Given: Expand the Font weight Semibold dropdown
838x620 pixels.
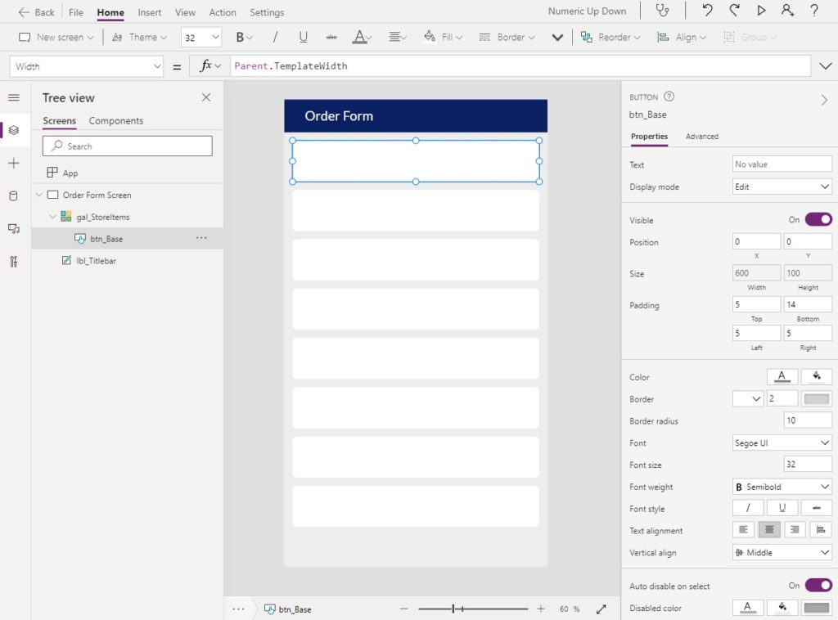Looking at the screenshot, I should tap(782, 487).
